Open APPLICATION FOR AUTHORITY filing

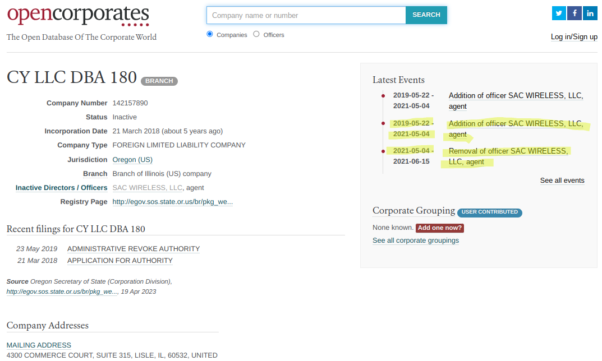120,261
